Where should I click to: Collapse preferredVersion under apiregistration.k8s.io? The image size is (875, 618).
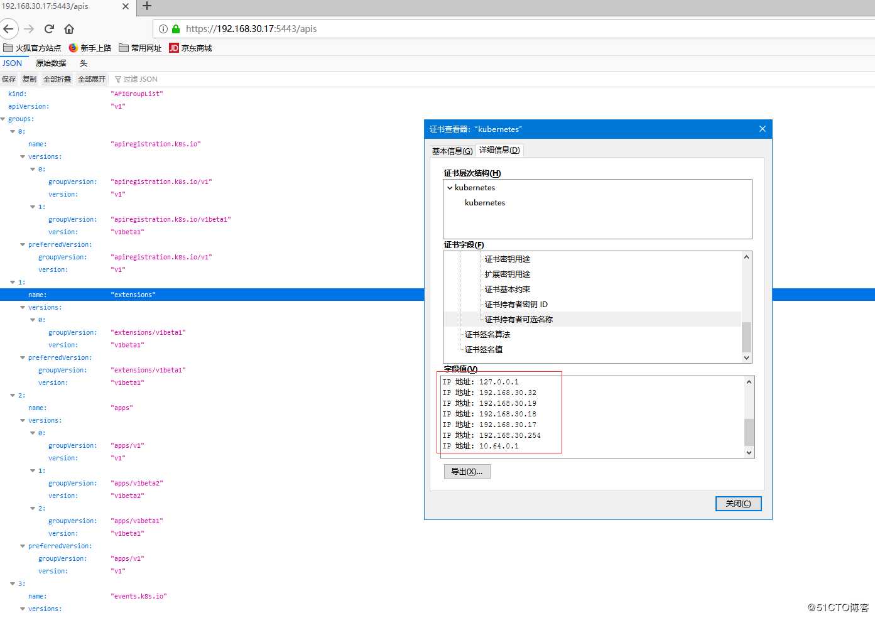pos(23,244)
